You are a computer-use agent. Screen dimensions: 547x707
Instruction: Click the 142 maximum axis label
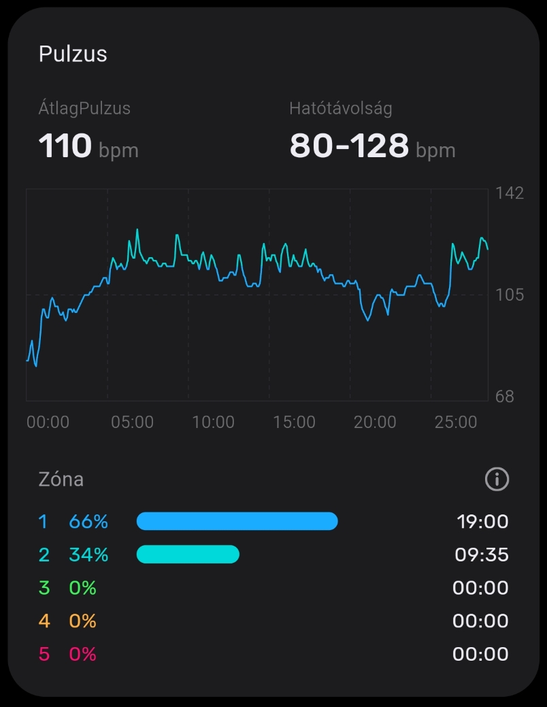click(x=510, y=193)
